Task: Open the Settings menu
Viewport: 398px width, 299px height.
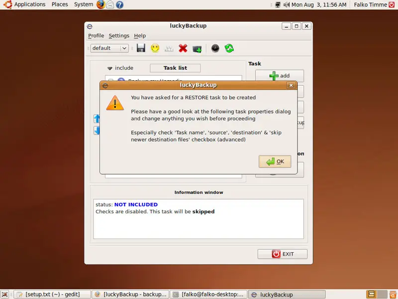Action: click(119, 35)
